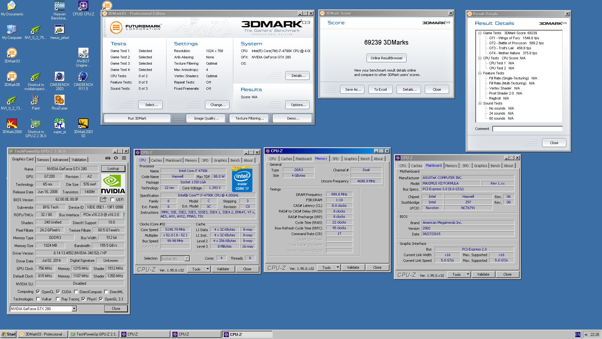Image resolution: width=602 pixels, height=339 pixels.
Task: Toggle Ray Tracing checkbox
Action: [x=58, y=299]
